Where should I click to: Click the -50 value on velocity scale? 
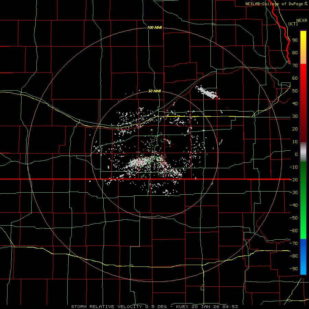click(294, 218)
